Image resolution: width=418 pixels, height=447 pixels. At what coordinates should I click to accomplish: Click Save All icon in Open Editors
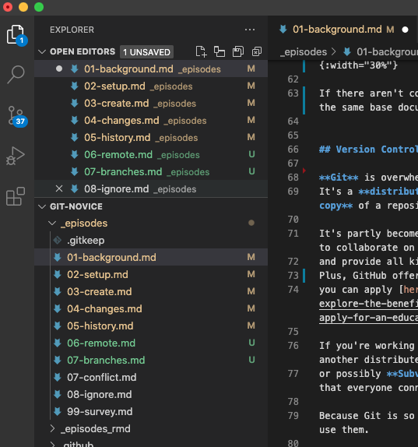click(238, 51)
